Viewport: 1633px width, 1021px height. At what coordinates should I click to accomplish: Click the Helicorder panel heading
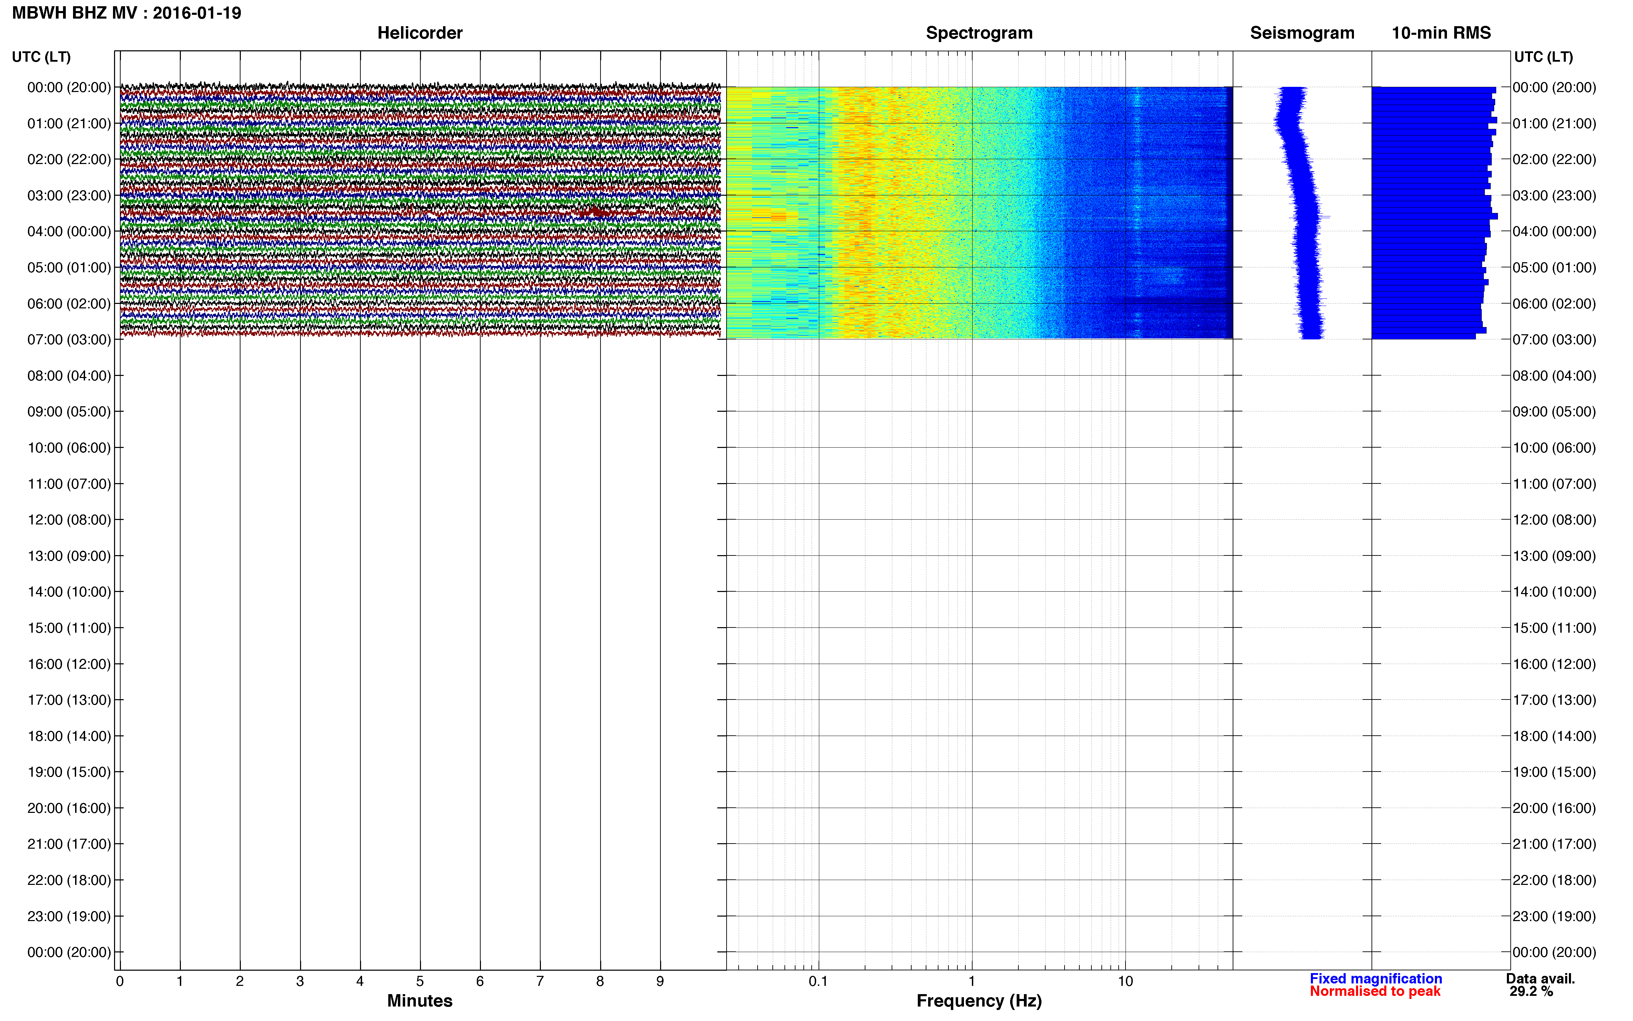pos(420,32)
